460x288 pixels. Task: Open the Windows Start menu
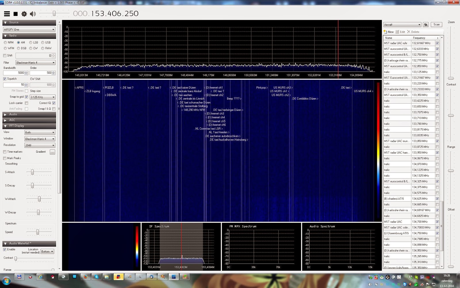(x=6, y=280)
